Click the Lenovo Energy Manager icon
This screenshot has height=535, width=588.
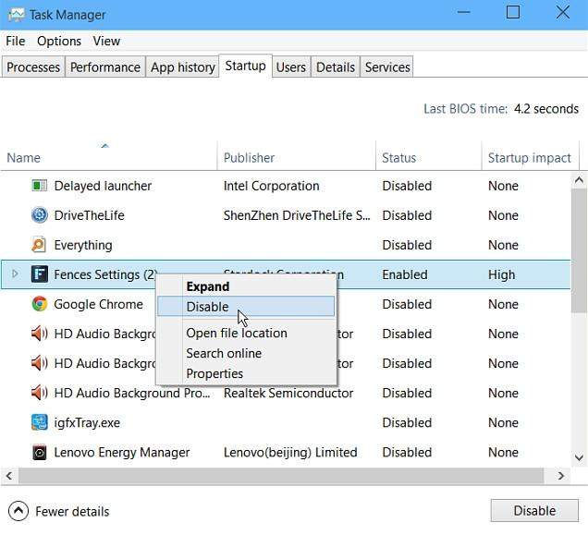pos(40,452)
